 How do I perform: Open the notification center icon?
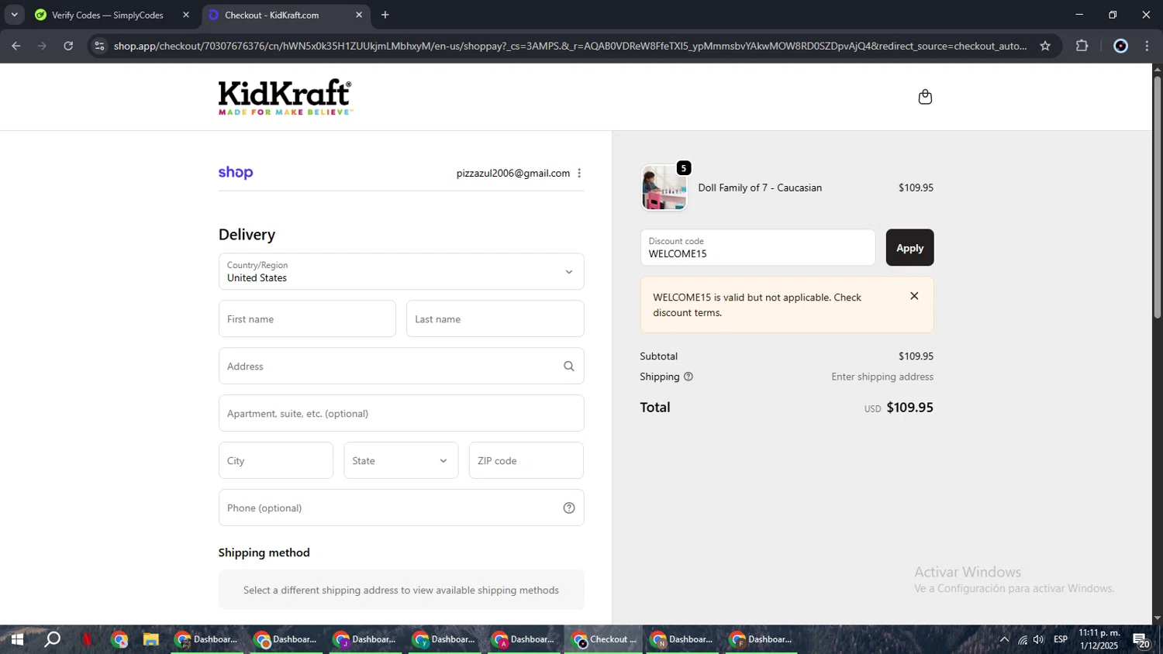(x=1141, y=640)
